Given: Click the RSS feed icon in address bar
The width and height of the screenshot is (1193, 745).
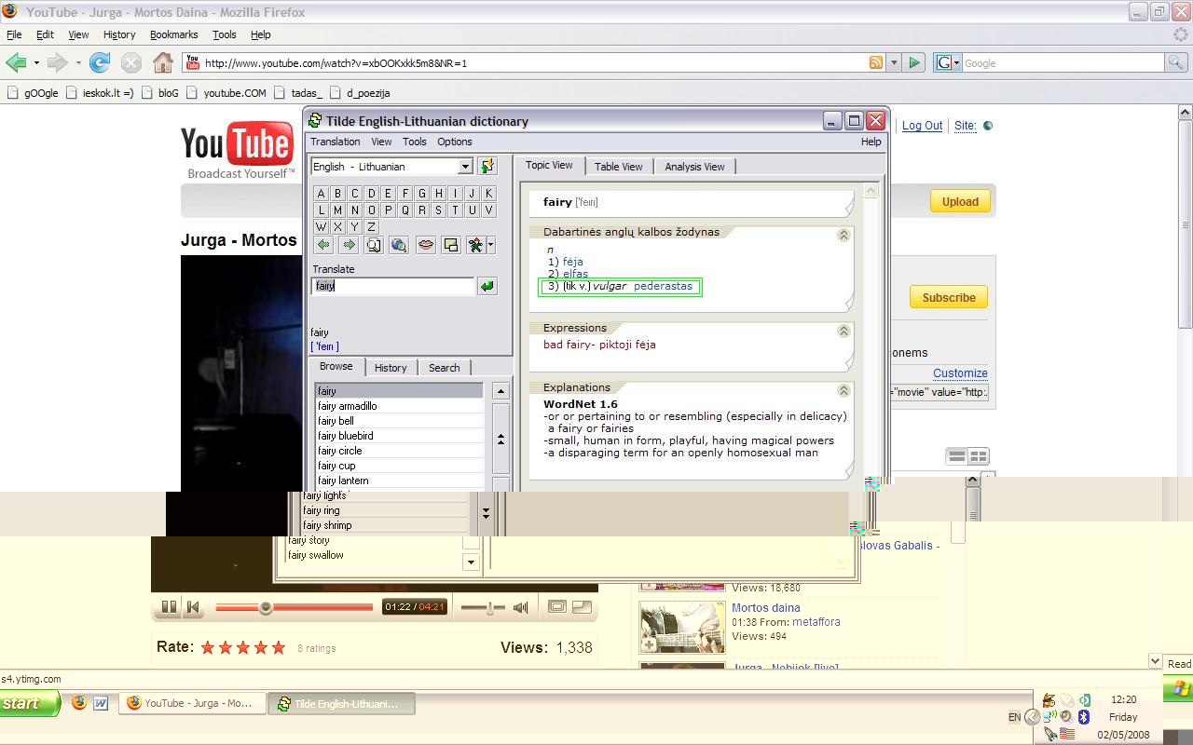Looking at the screenshot, I should tap(875, 62).
